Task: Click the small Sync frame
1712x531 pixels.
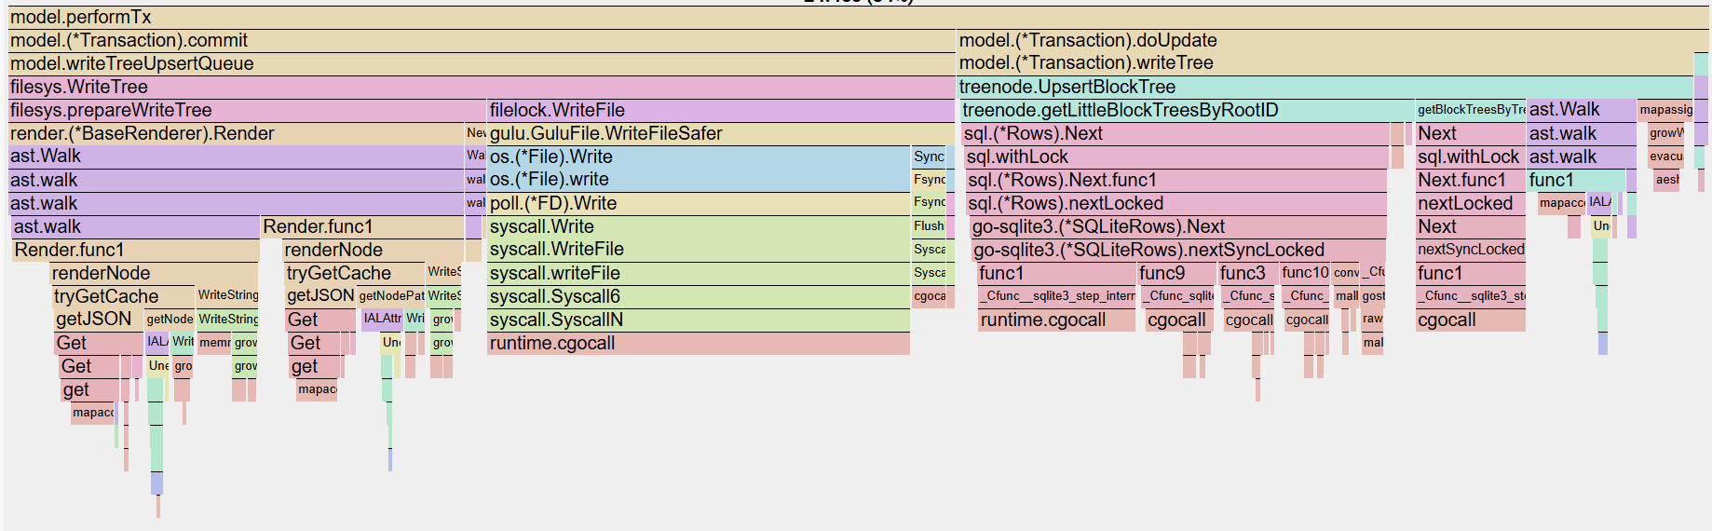Action: [929, 157]
